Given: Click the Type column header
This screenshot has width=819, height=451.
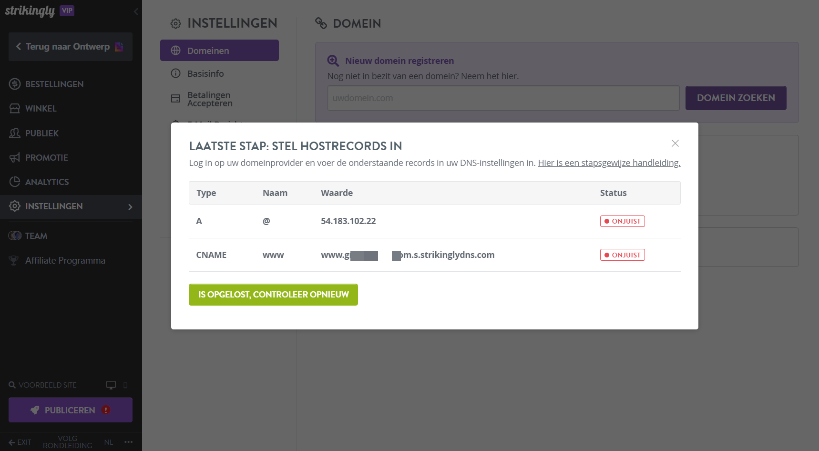Looking at the screenshot, I should coord(206,193).
